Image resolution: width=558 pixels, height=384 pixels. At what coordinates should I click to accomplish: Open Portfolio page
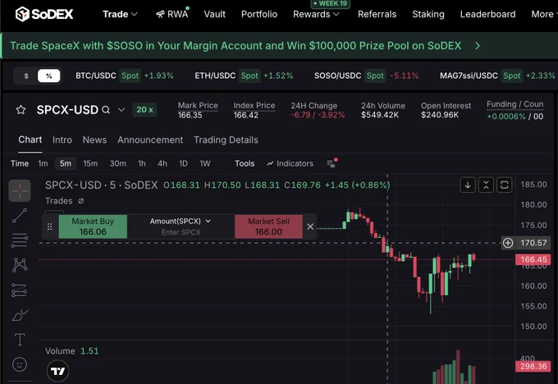[x=259, y=14]
